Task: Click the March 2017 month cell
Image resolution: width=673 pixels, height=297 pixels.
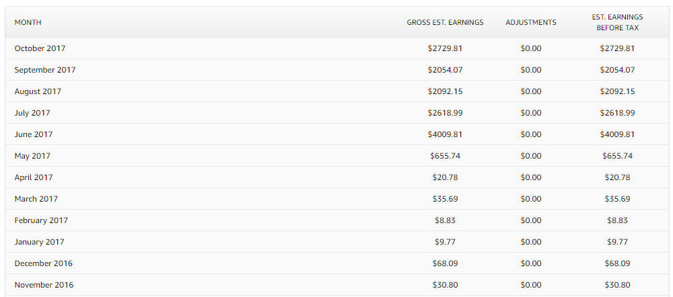Action: tap(36, 198)
